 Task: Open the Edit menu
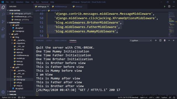[x=12, y=2]
